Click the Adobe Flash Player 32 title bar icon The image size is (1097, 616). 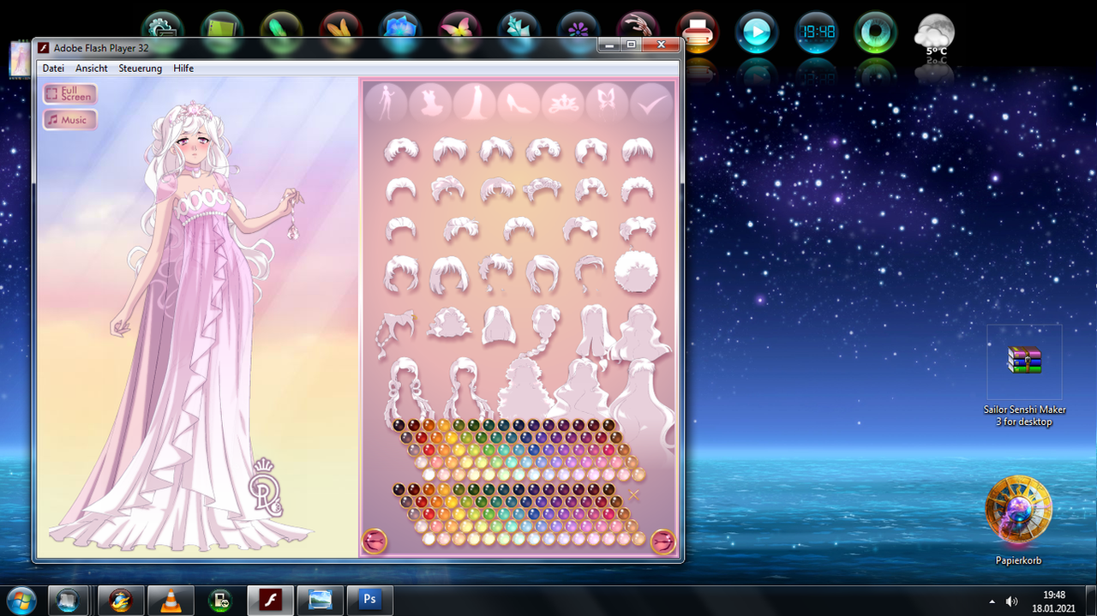point(43,47)
